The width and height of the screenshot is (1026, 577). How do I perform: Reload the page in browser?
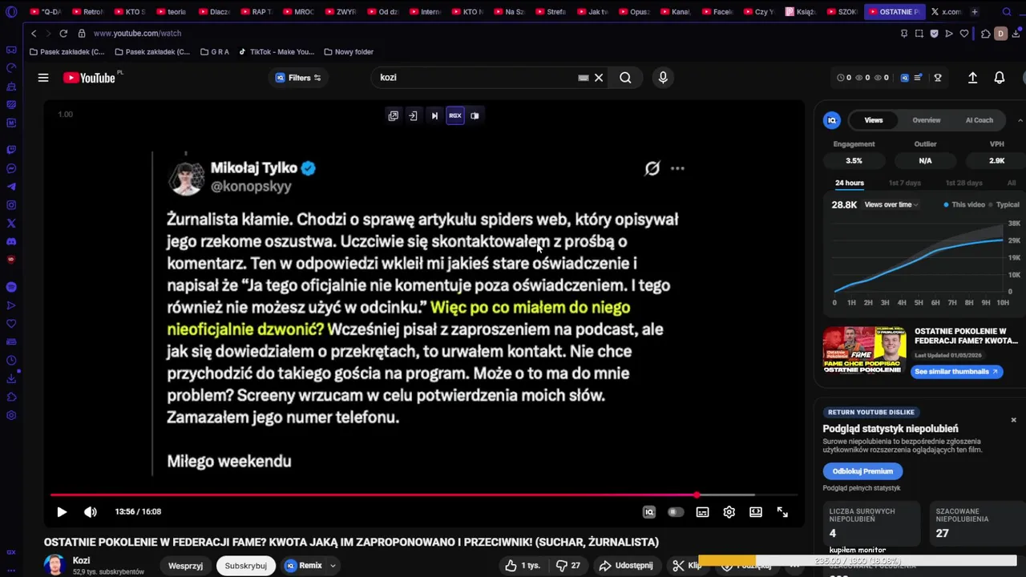pyautogui.click(x=63, y=34)
